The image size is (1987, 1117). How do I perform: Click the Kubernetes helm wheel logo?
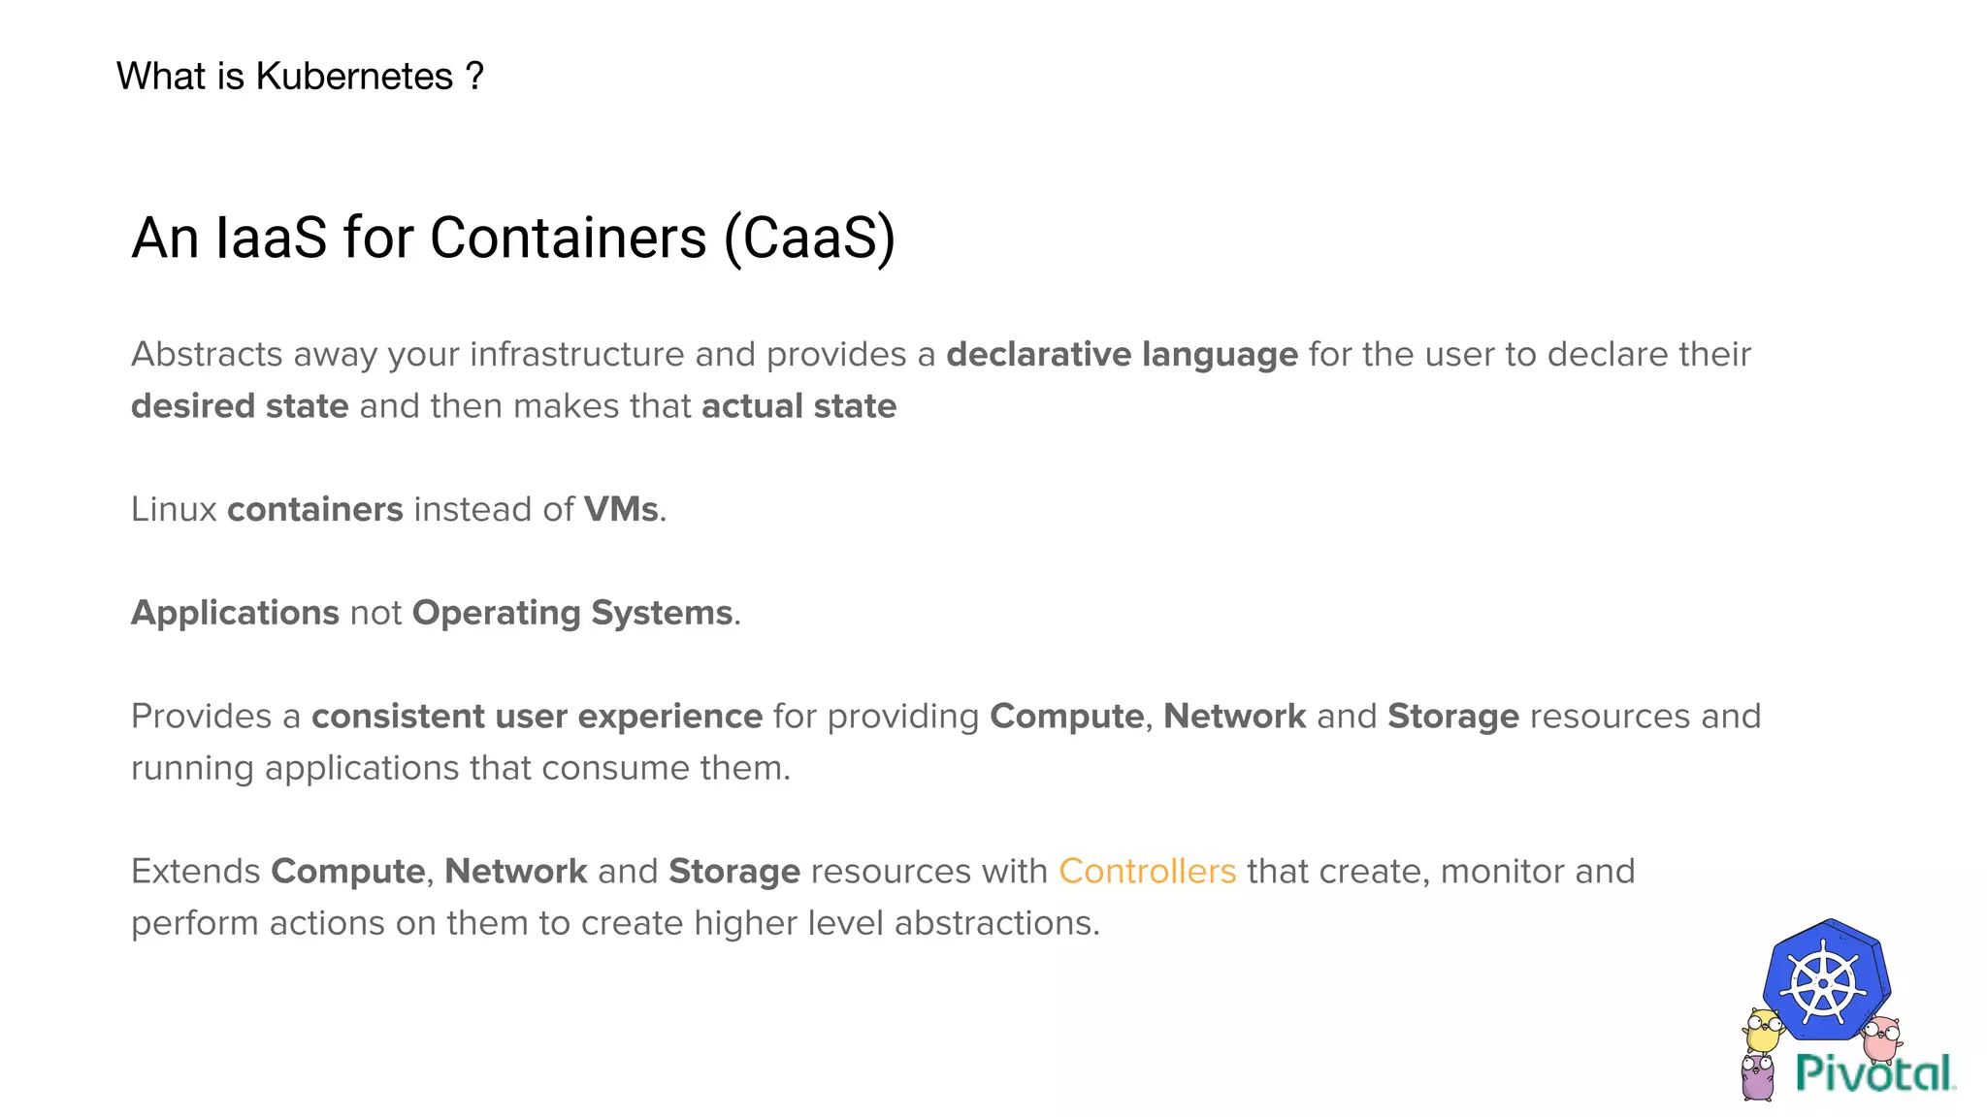[1826, 980]
